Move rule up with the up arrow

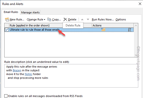(82, 19)
